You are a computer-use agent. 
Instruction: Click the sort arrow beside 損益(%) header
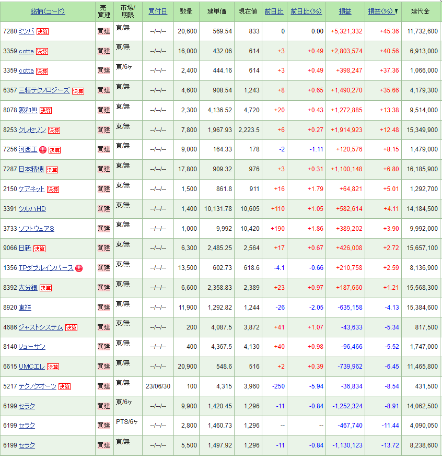(x=396, y=11)
